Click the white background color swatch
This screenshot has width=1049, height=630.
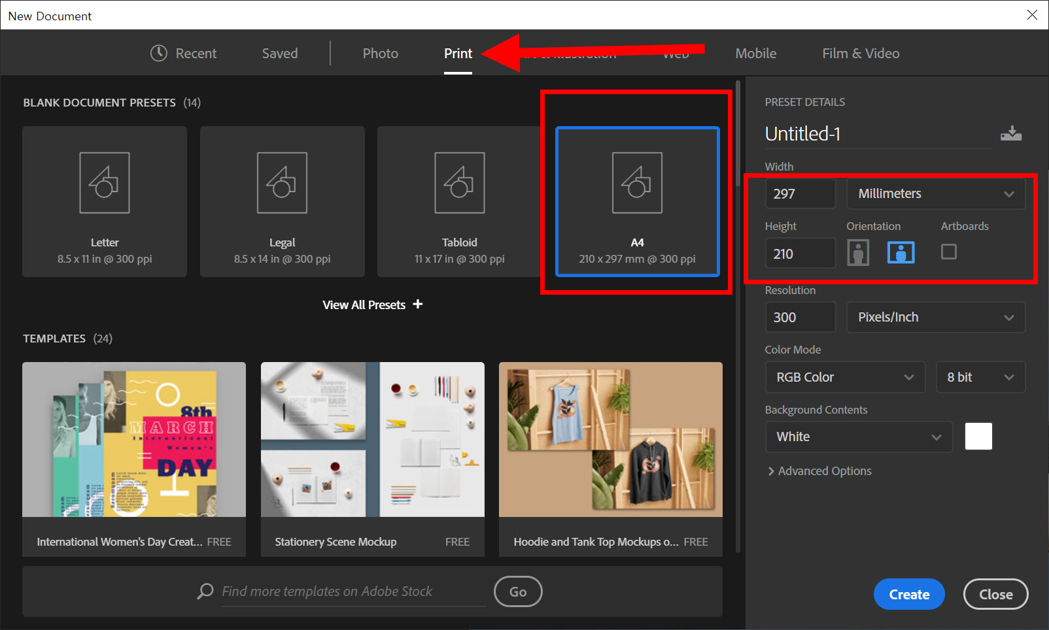(x=978, y=437)
